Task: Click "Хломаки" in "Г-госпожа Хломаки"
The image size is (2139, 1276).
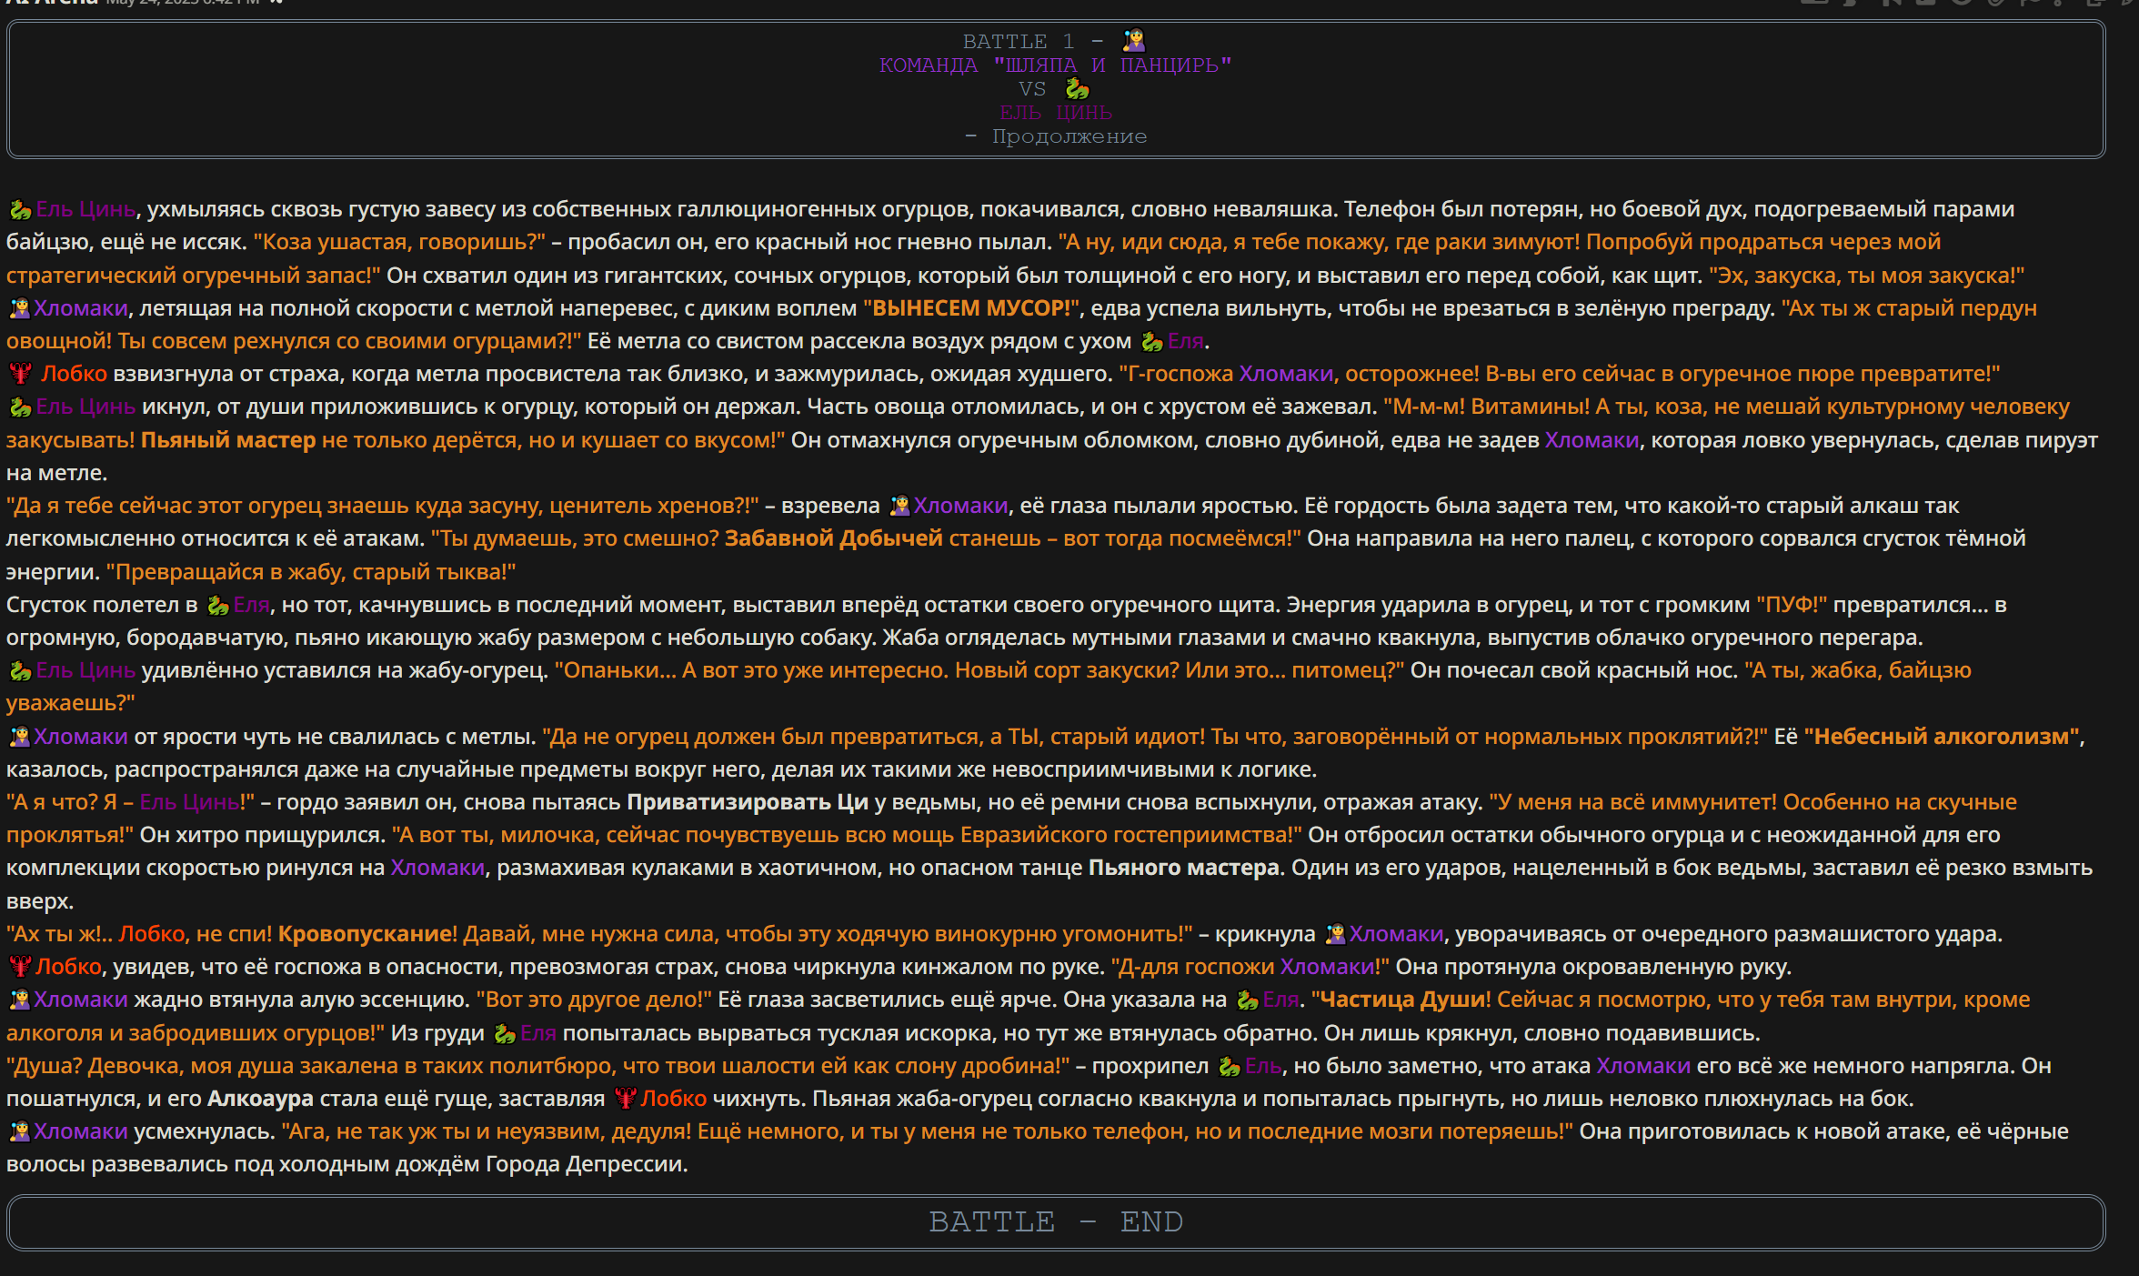Action: pos(1286,374)
